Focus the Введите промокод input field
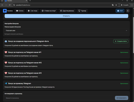The image size is (134, 102). click(x=59, y=98)
